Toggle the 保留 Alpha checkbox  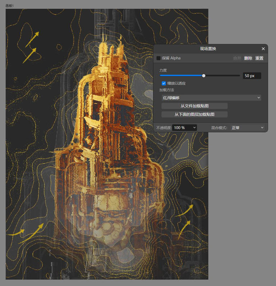158,58
